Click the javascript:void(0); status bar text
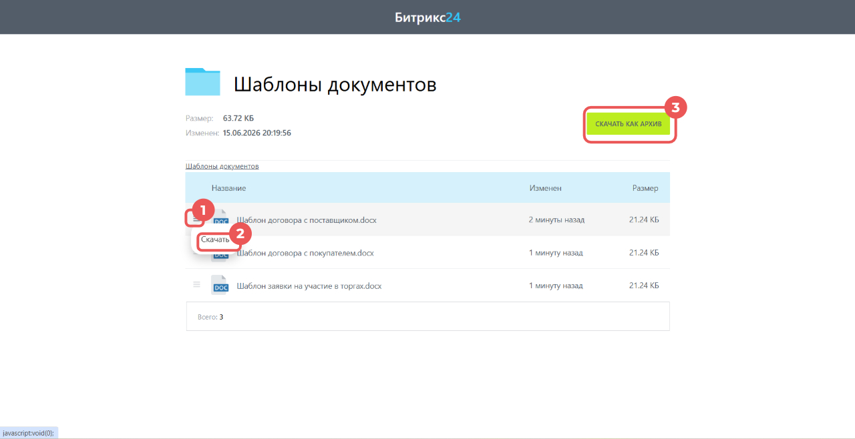Image resolution: width=855 pixels, height=439 pixels. 28,433
